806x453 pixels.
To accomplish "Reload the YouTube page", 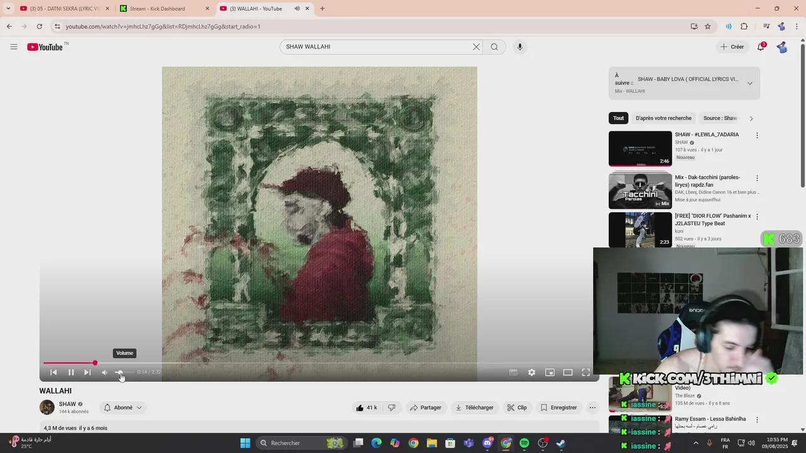I will pyautogui.click(x=39, y=26).
